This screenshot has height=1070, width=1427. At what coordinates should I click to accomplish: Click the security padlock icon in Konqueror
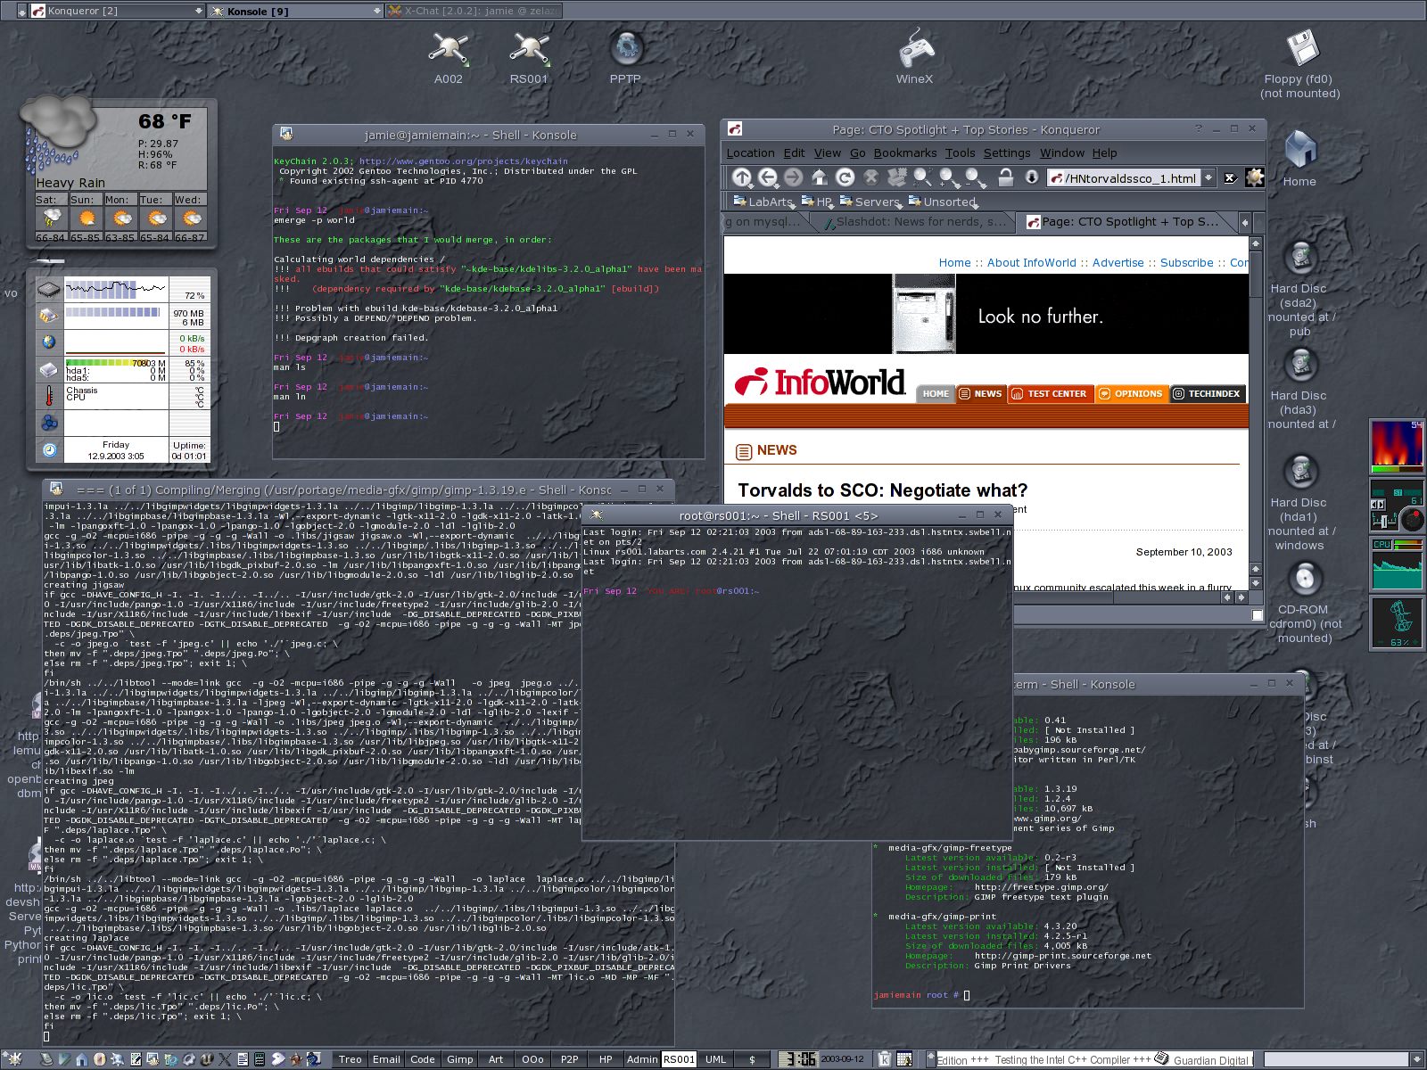click(1005, 177)
